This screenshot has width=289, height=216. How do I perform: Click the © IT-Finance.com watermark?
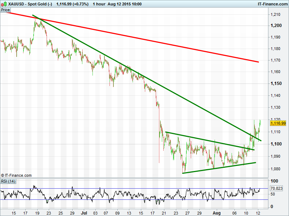[x=16, y=175]
